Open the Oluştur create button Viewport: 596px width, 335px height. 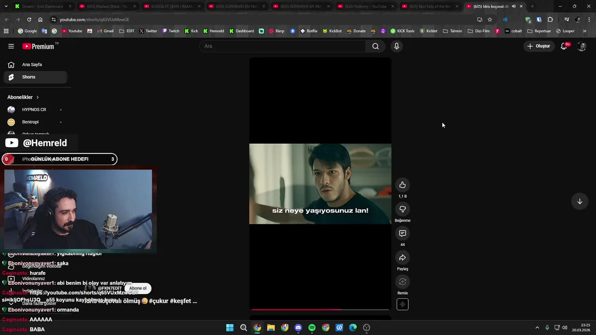539,46
